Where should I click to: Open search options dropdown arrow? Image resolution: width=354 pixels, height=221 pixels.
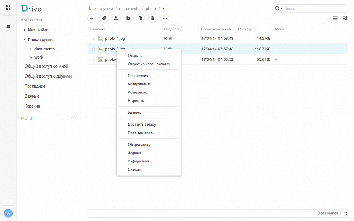coord(281,9)
